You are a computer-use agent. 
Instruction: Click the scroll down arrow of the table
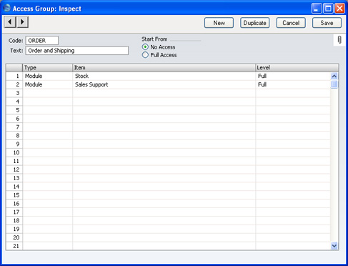pyautogui.click(x=334, y=246)
